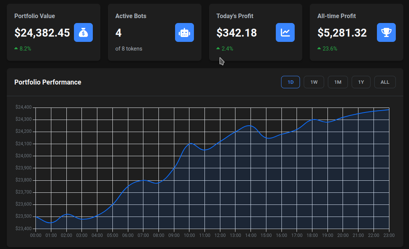Viewport: 409px width, 249px height.
Task: Click the $24,382.45 portfolio value
Action: pyautogui.click(x=42, y=33)
